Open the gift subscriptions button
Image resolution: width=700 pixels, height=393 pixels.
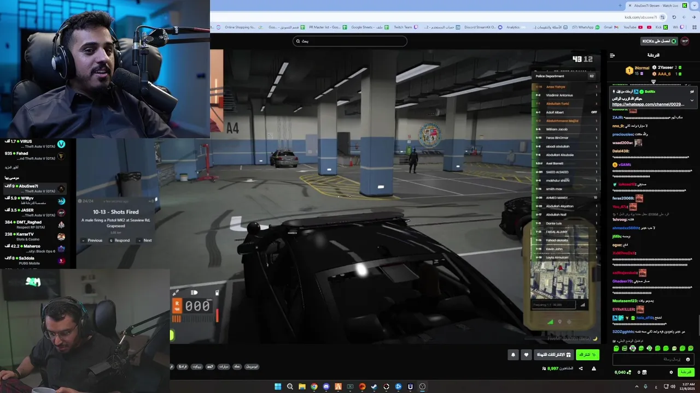[x=553, y=355]
